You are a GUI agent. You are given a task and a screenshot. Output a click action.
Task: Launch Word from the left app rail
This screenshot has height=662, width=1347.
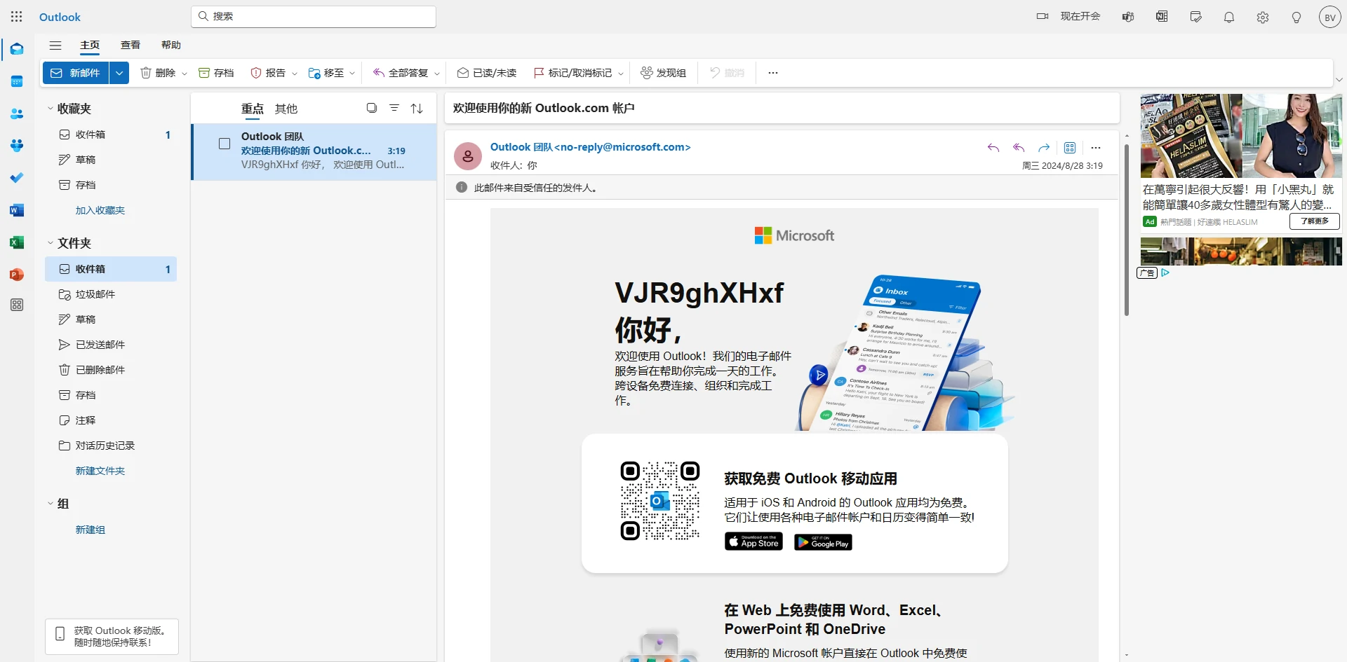pos(17,210)
